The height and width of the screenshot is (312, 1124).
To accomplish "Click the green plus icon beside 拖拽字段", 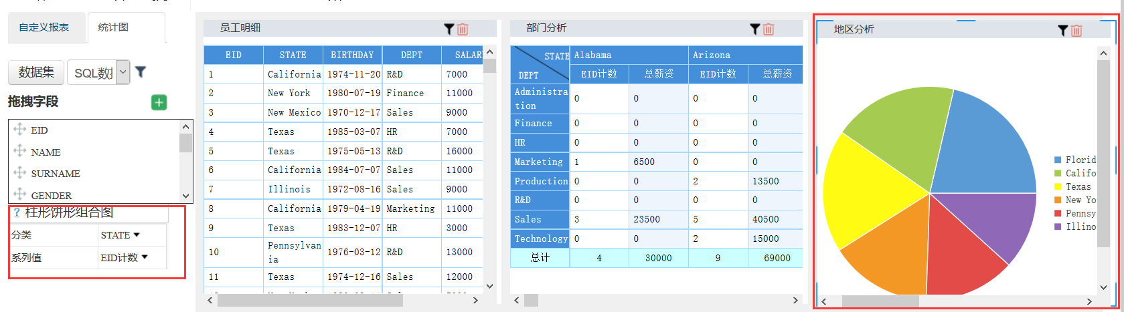I will click(x=159, y=102).
